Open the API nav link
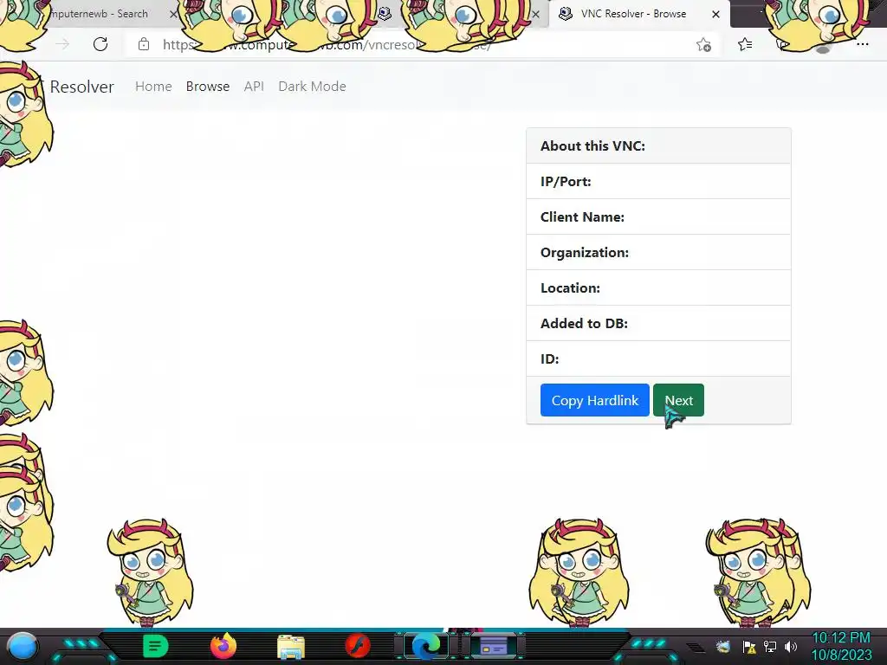This screenshot has height=665, width=887. pyautogui.click(x=254, y=87)
